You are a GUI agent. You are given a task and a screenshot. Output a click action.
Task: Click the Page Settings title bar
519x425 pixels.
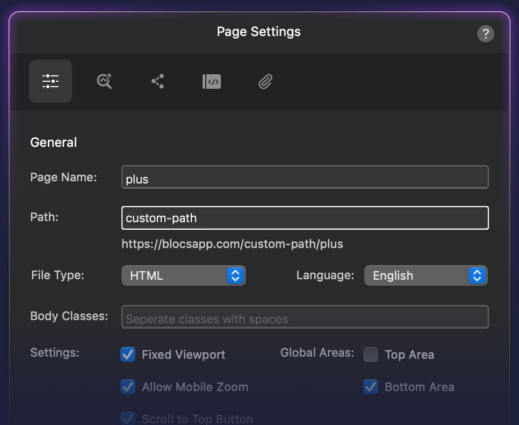point(258,32)
